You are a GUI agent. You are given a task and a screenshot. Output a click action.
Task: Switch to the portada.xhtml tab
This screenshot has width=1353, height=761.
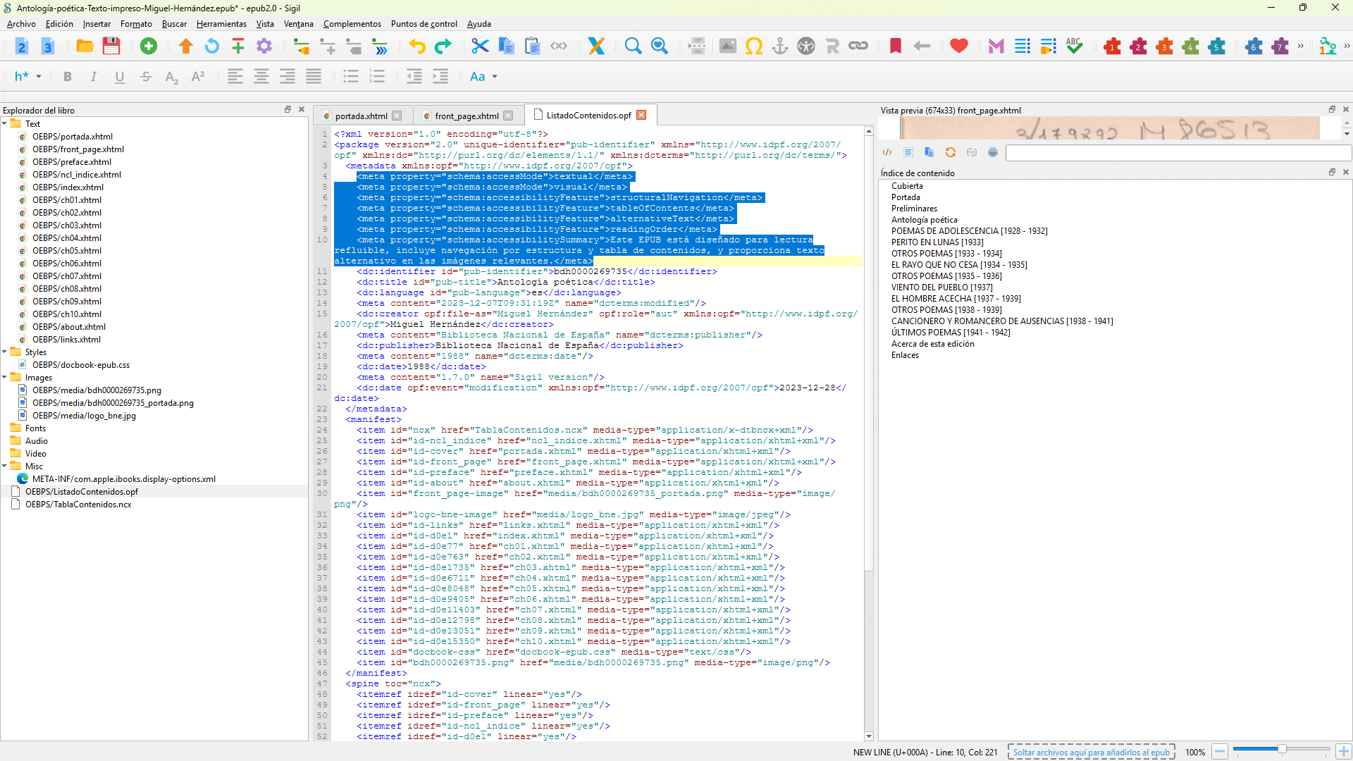[361, 116]
